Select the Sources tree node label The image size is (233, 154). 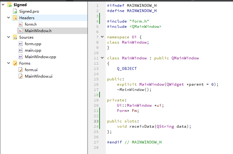[26, 37]
